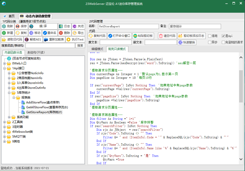Expand 2商品档案ItemInfo node
The height and width of the screenshot is (171, 245).
[9, 78]
